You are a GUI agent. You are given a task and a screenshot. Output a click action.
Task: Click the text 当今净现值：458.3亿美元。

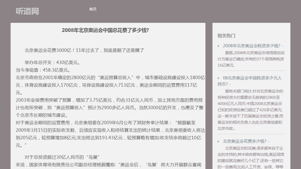click(43, 70)
